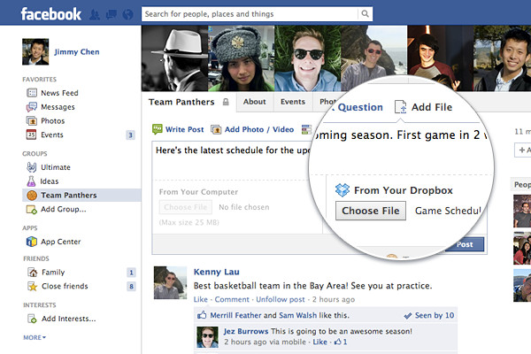Image resolution: width=531 pixels, height=354 pixels.
Task: Like Kenny Lau's post
Action: 201,299
